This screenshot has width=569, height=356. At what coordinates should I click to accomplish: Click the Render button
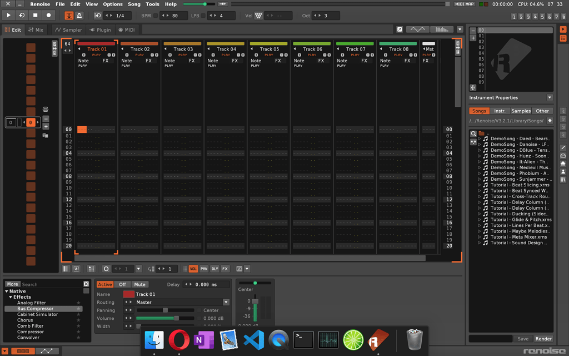543,339
